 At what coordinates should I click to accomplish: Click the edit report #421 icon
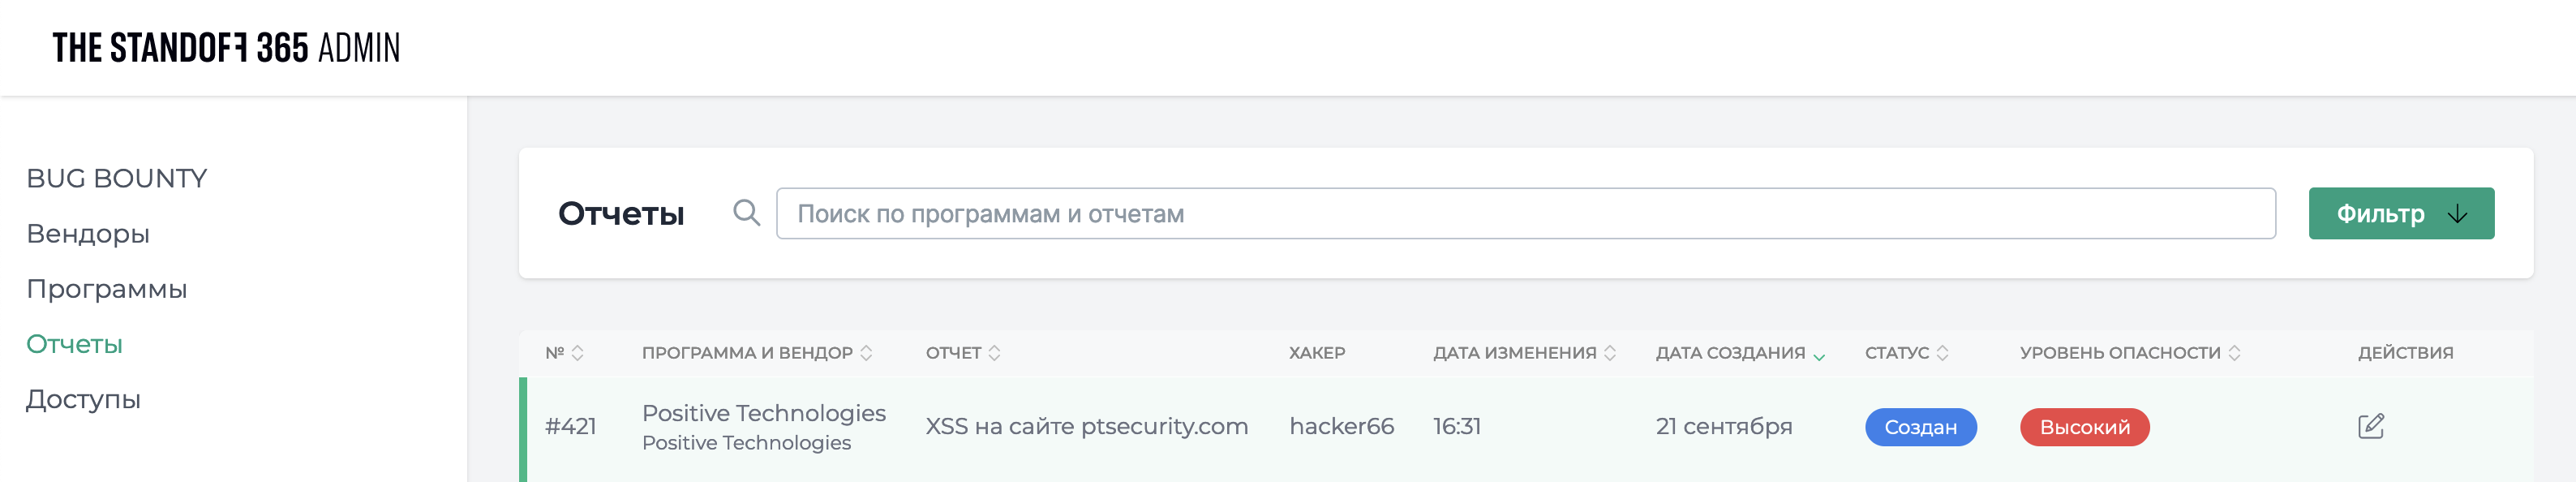(x=2370, y=426)
